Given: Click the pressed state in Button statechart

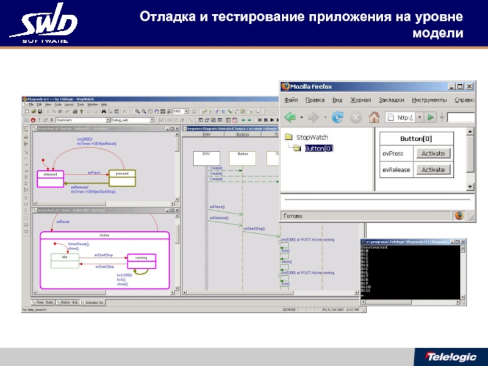Looking at the screenshot, I should [122, 178].
